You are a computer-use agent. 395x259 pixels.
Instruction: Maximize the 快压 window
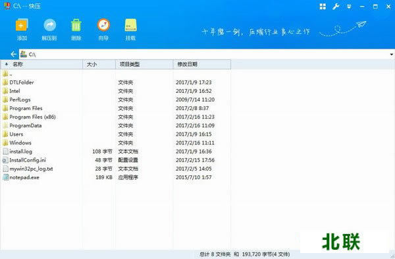point(375,7)
